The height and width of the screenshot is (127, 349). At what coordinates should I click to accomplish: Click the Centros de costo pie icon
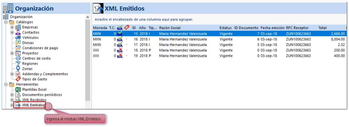tap(18, 58)
